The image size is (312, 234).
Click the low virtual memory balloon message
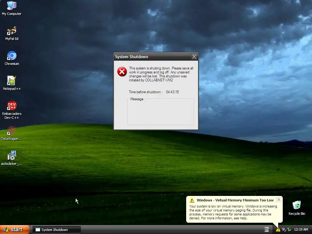click(233, 212)
